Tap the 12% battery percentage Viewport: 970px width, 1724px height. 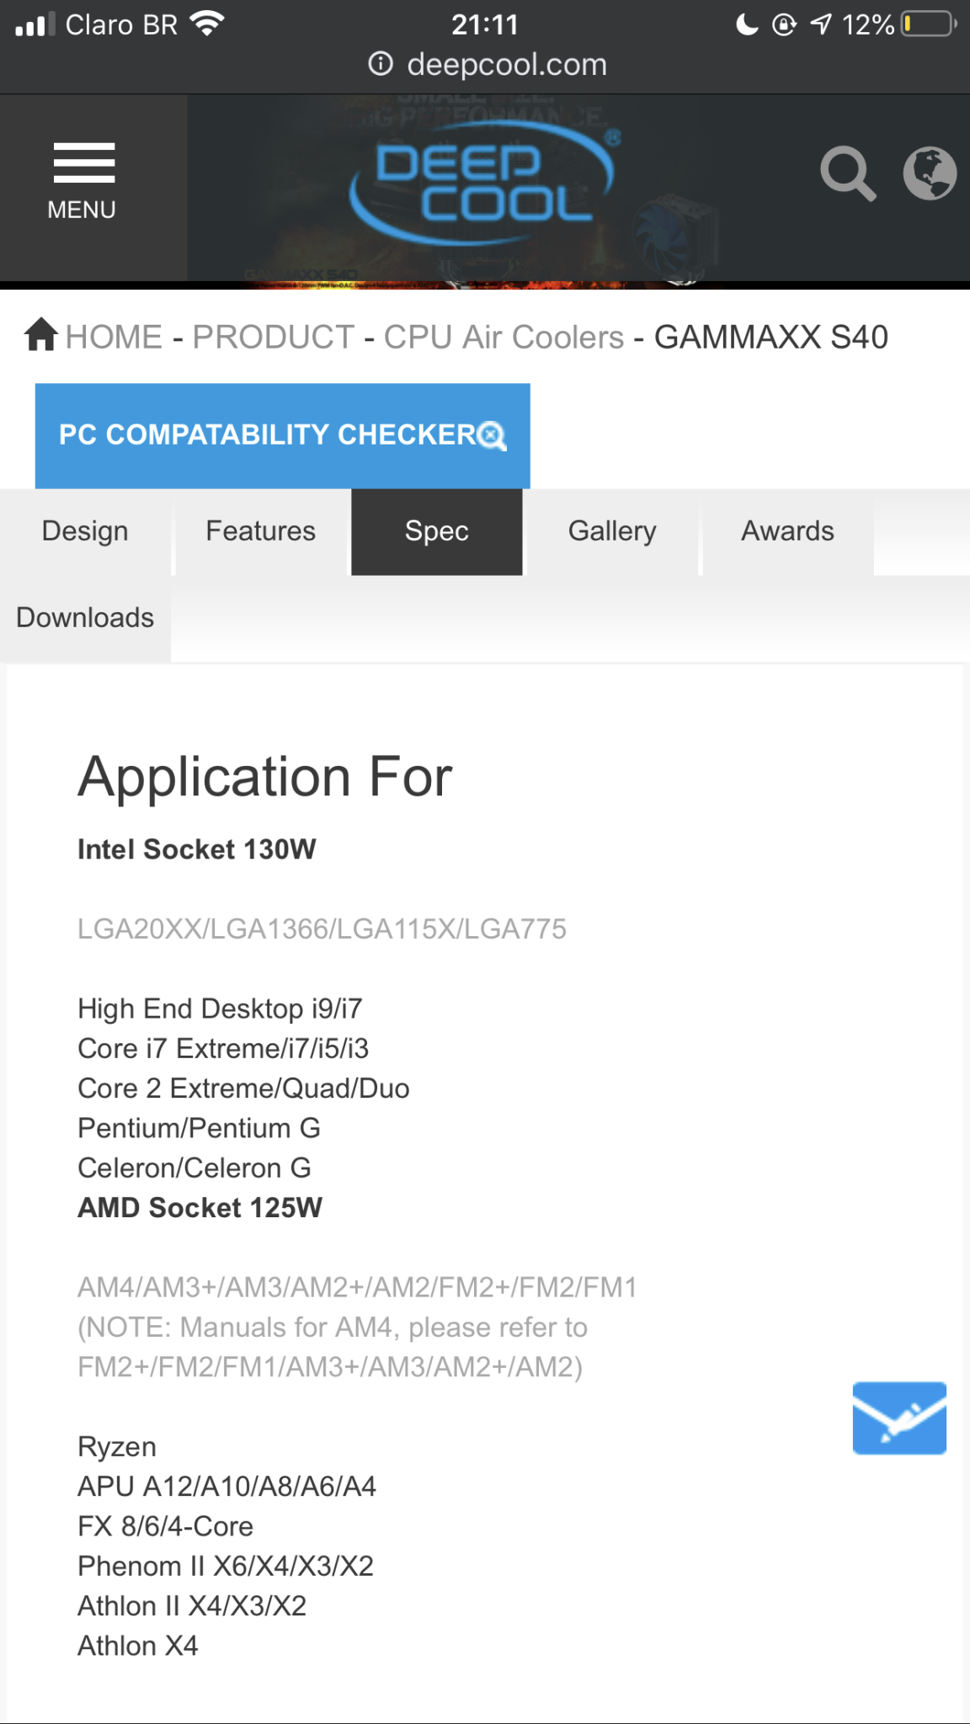tap(868, 24)
